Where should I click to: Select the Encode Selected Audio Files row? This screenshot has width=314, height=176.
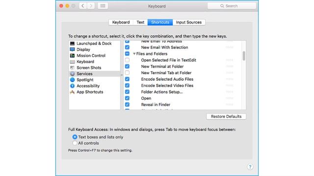[183, 79]
